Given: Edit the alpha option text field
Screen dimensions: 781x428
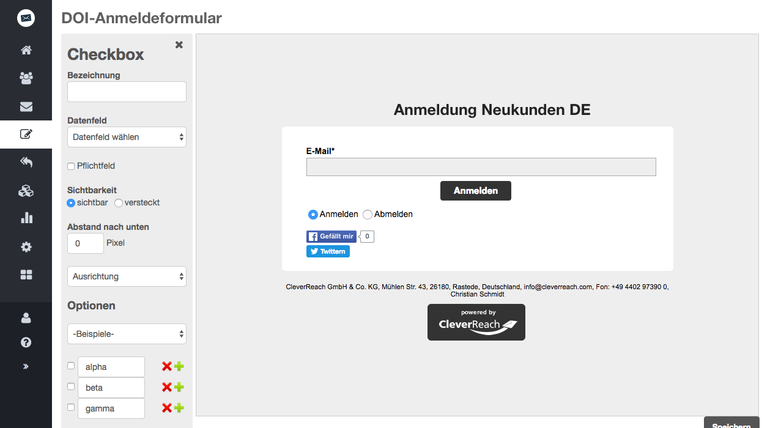Looking at the screenshot, I should pyautogui.click(x=111, y=367).
